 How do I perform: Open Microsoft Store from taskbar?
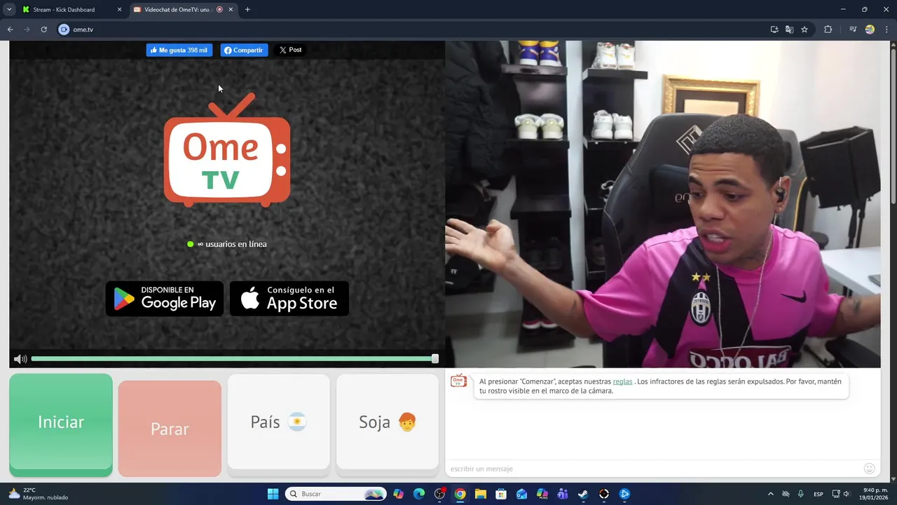(x=501, y=494)
